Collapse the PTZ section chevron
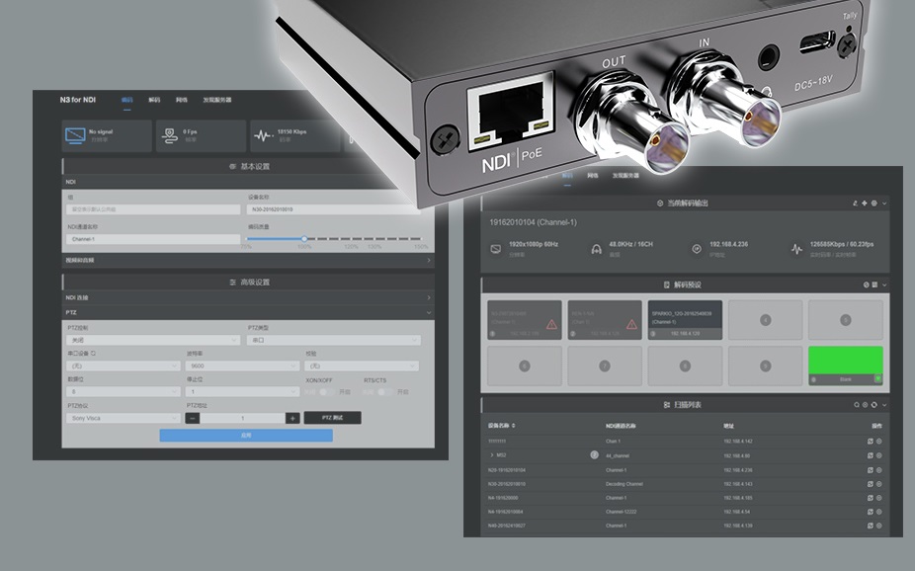 click(x=428, y=312)
